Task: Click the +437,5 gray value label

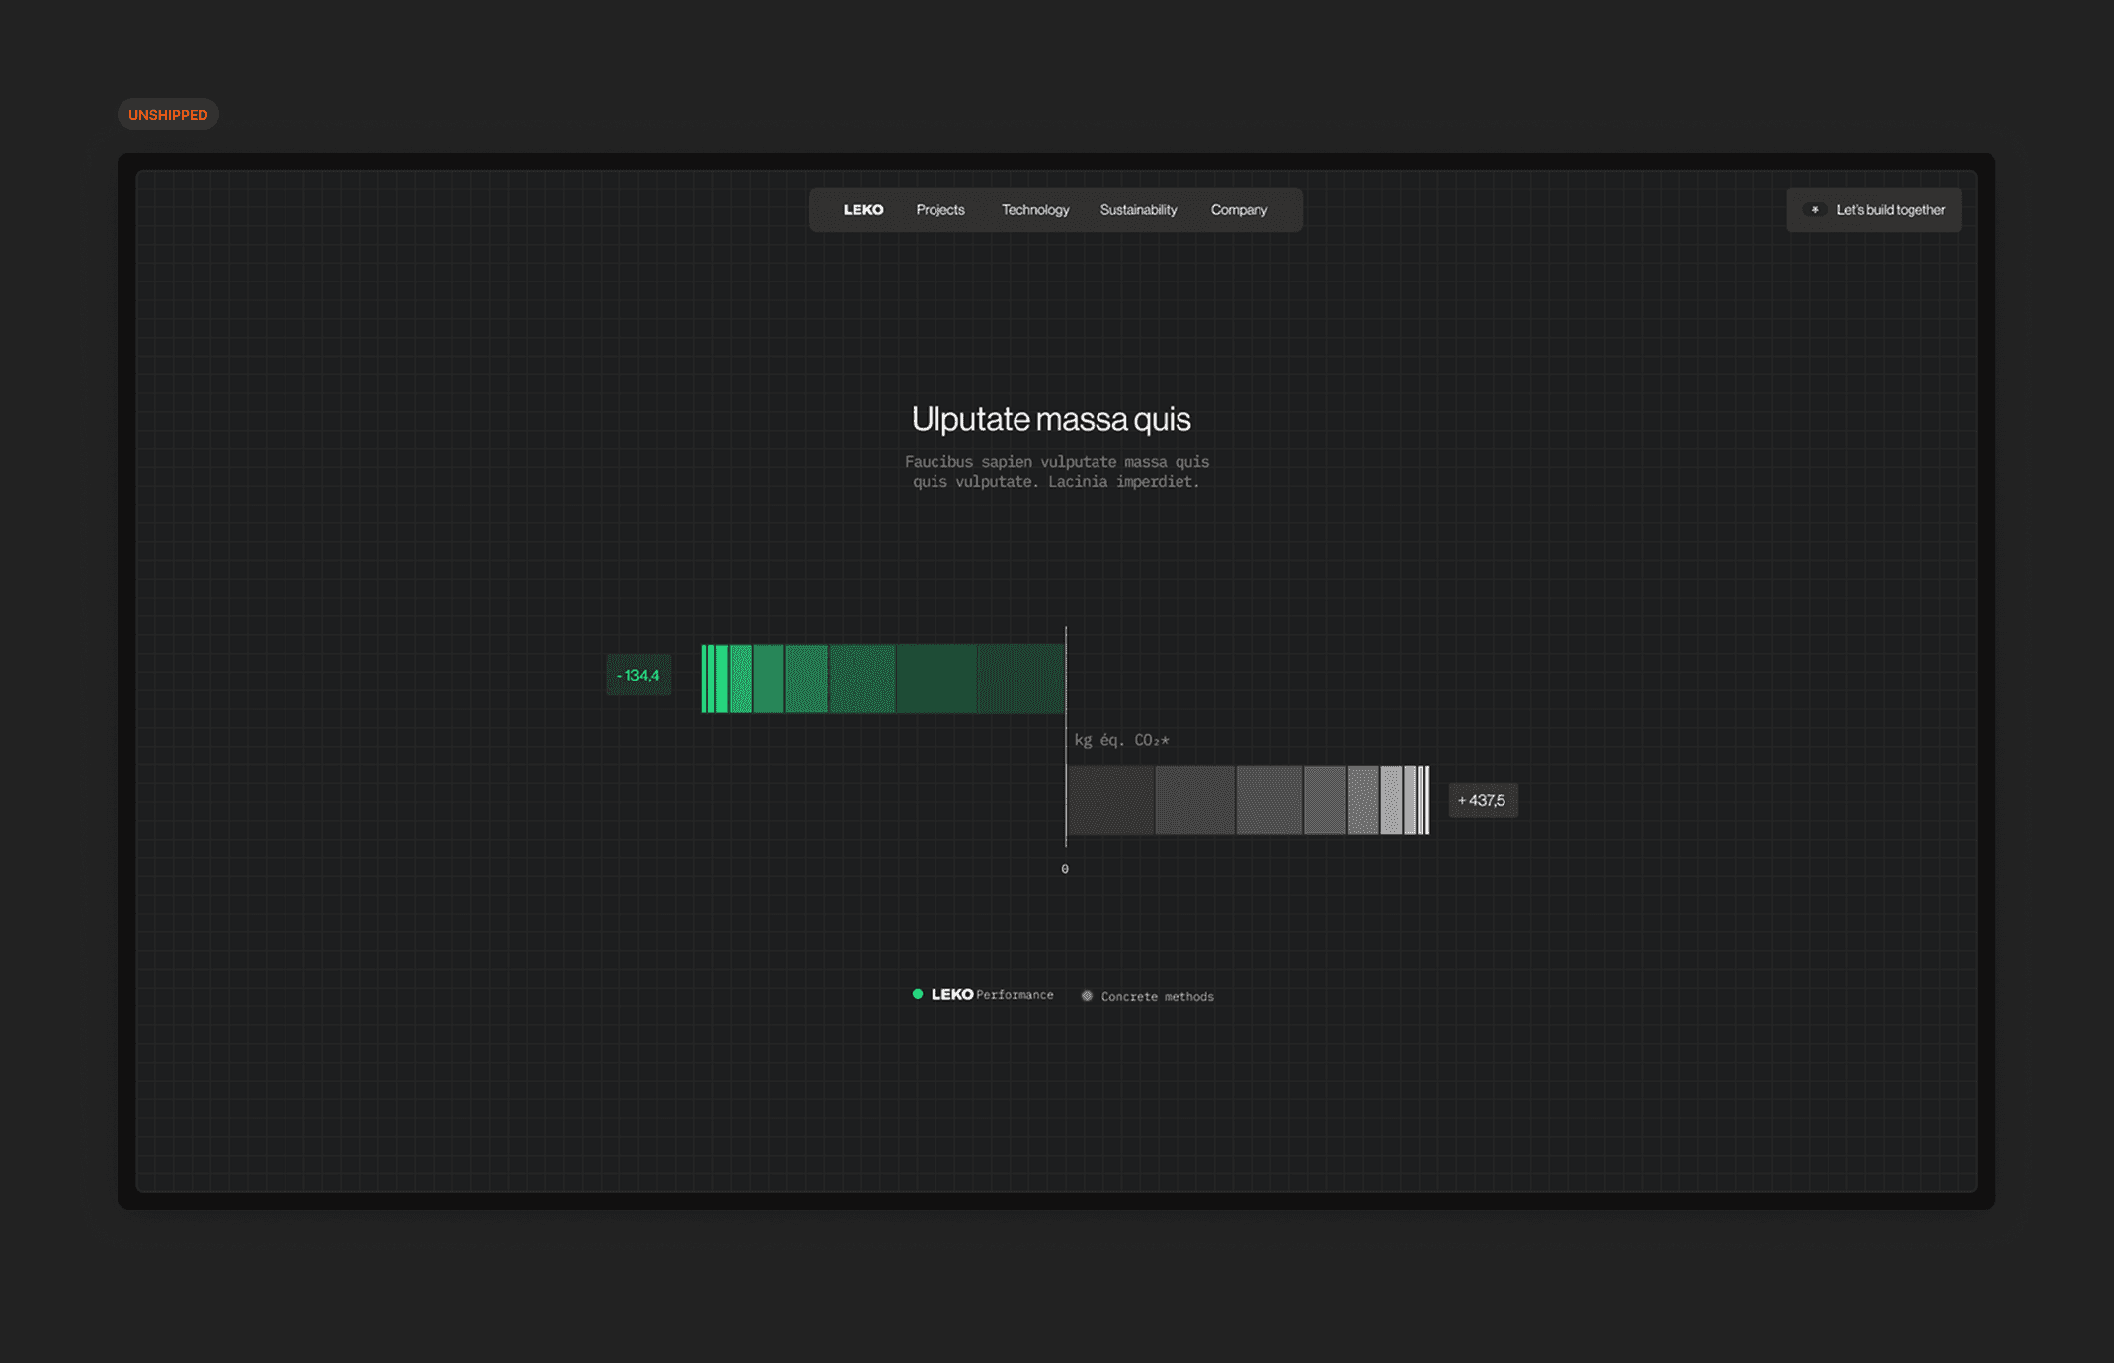Action: 1482,800
